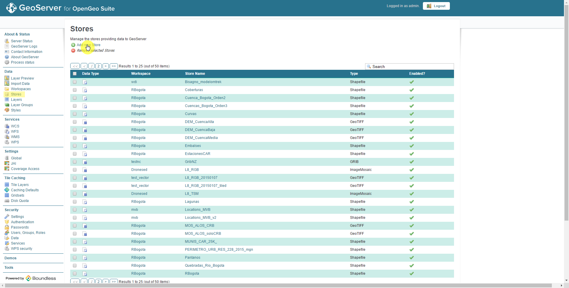Jump to first page with top << button
This screenshot has width=569, height=288.
tap(75, 66)
